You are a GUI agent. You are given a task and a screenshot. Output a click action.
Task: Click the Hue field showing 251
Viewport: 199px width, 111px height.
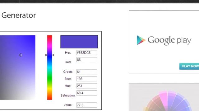[x=87, y=86]
